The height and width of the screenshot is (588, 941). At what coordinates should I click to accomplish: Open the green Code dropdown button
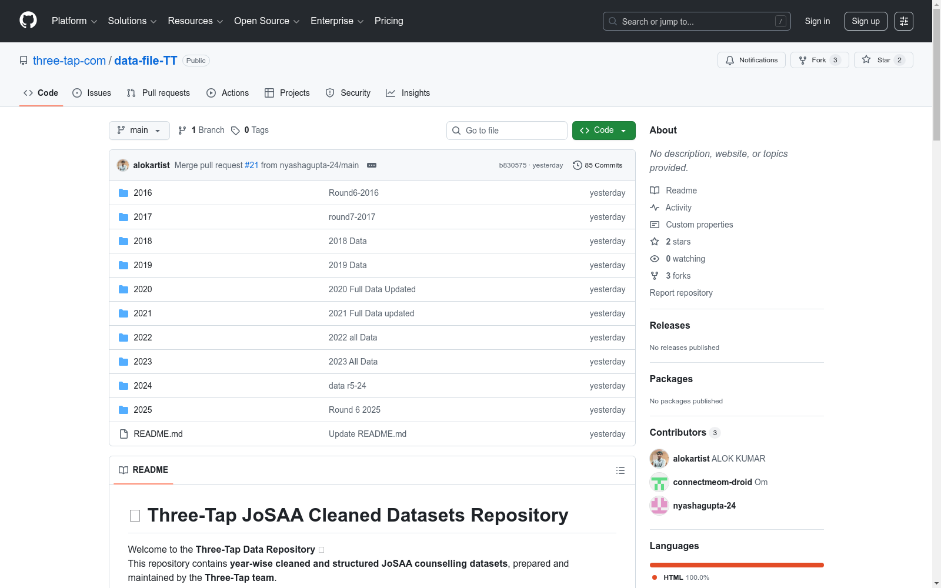[604, 131]
